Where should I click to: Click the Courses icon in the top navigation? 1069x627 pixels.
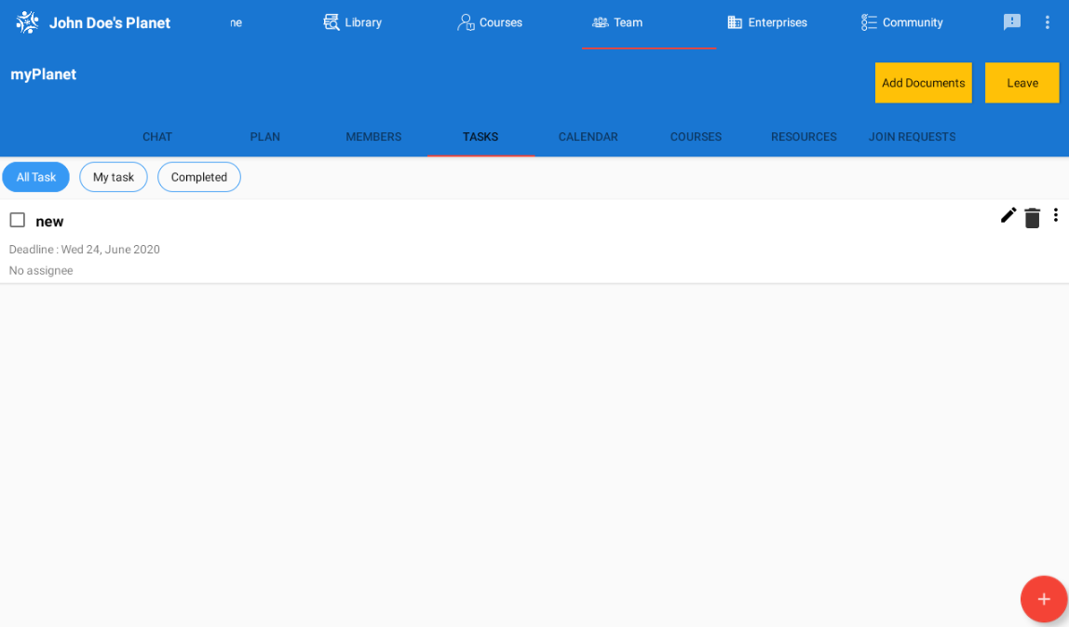click(x=466, y=21)
